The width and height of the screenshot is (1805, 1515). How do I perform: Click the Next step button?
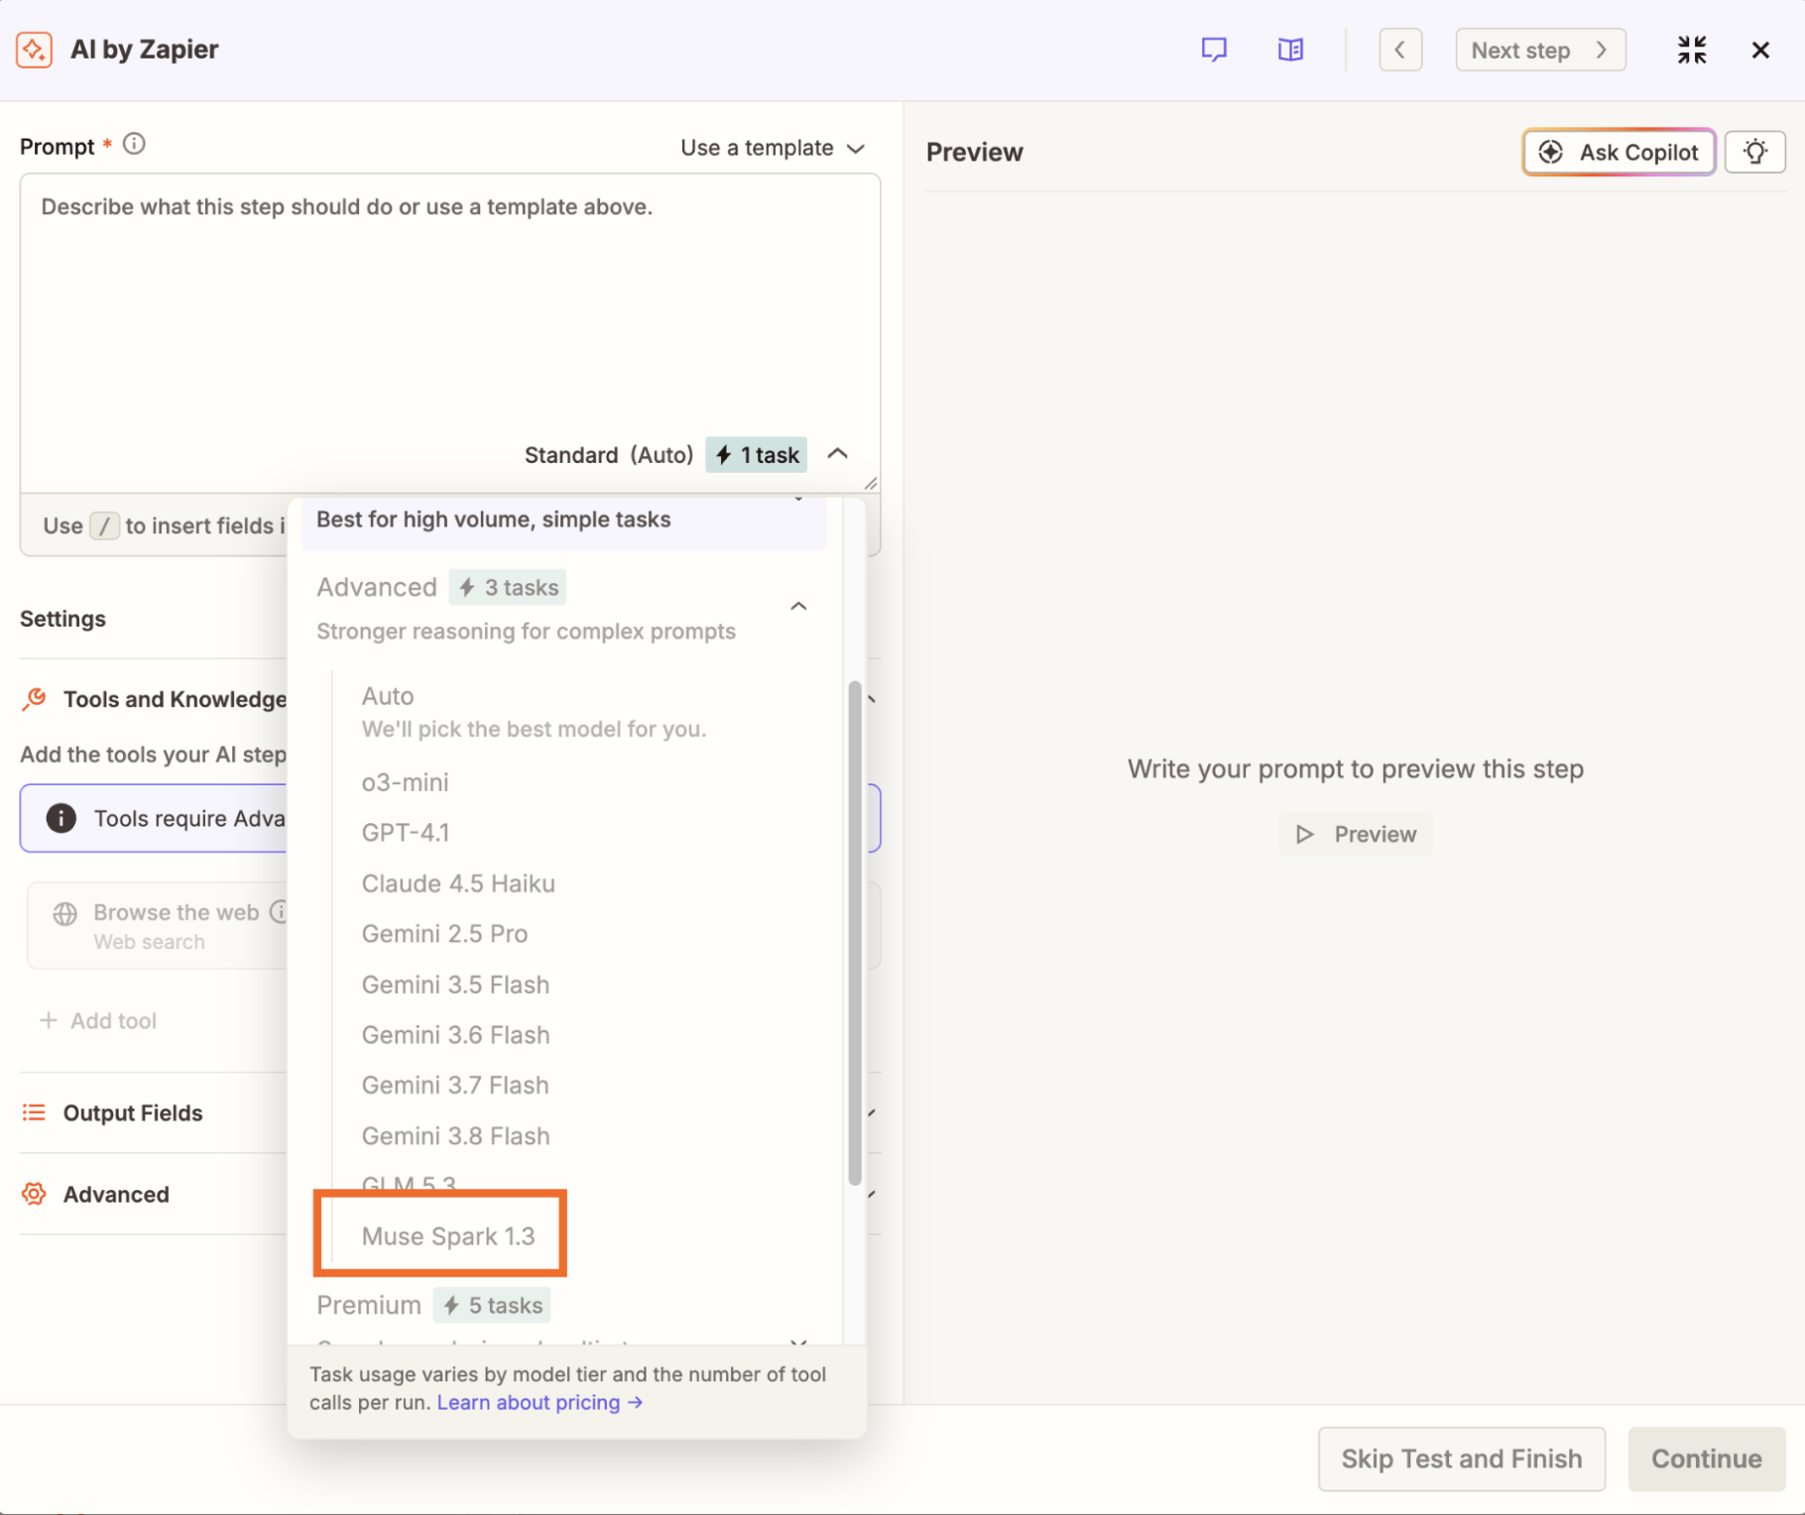coord(1540,50)
